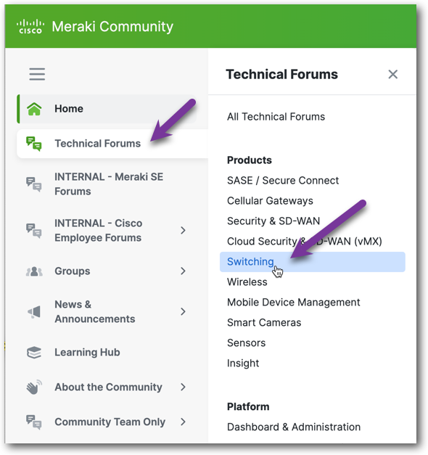
Task: Click the Groups people icon
Action: click(34, 271)
